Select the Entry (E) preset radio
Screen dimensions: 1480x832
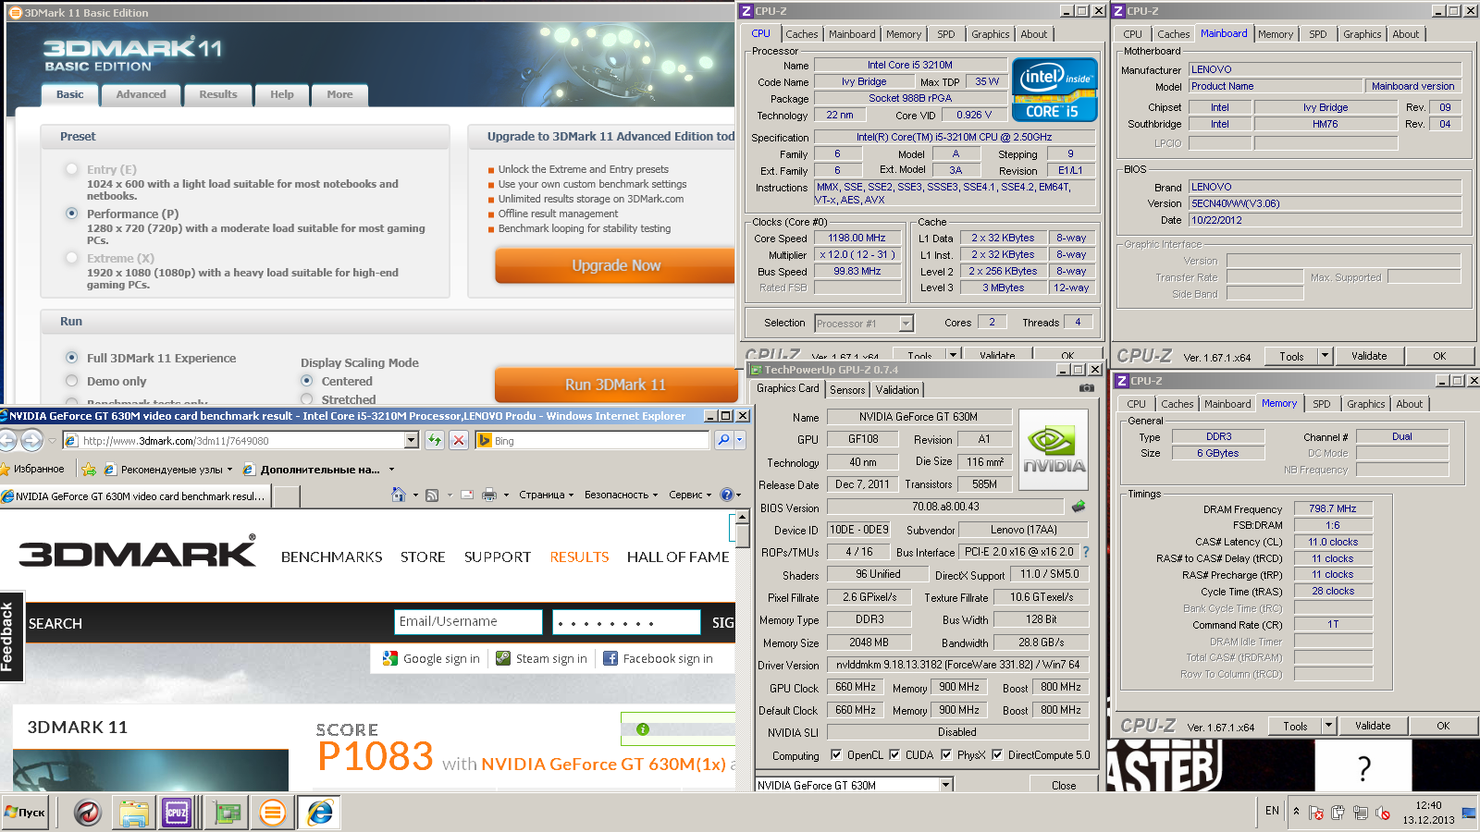click(71, 169)
